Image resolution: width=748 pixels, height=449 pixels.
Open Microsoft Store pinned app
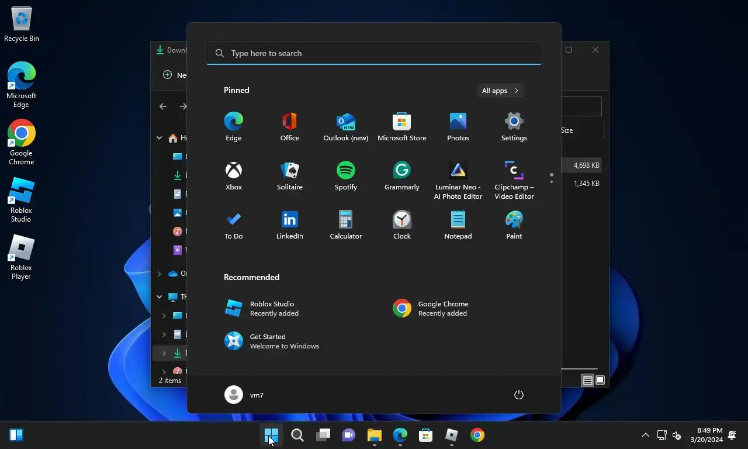pos(401,127)
